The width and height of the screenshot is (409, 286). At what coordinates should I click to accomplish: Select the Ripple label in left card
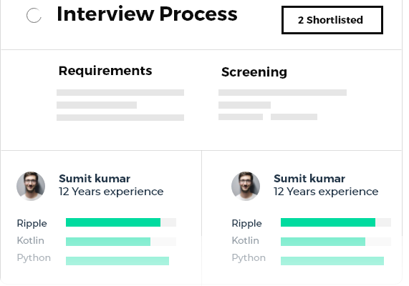point(32,224)
